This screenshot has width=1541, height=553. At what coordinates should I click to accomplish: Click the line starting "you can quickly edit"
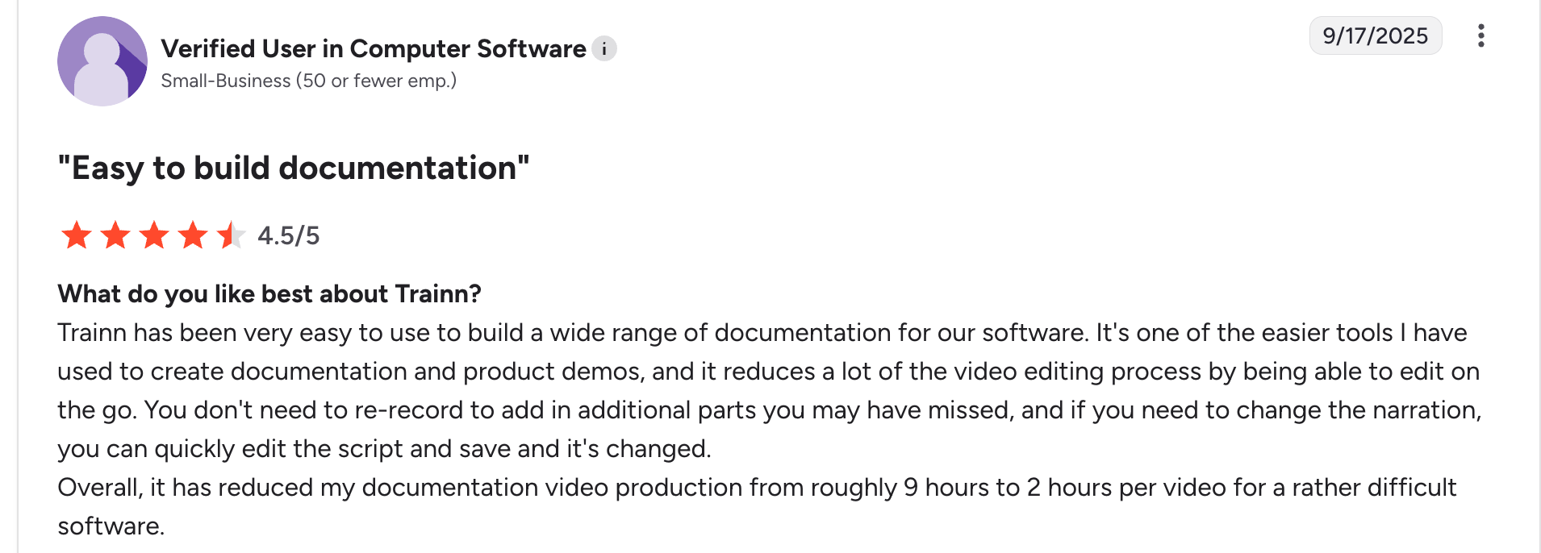coord(384,449)
